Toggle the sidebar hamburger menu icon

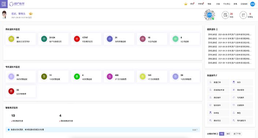click(x=4, y=4)
